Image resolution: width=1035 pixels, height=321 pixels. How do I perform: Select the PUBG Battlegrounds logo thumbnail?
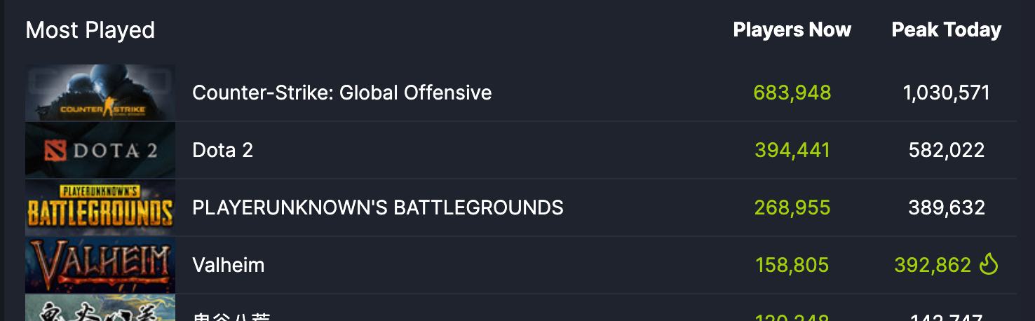[x=100, y=208]
